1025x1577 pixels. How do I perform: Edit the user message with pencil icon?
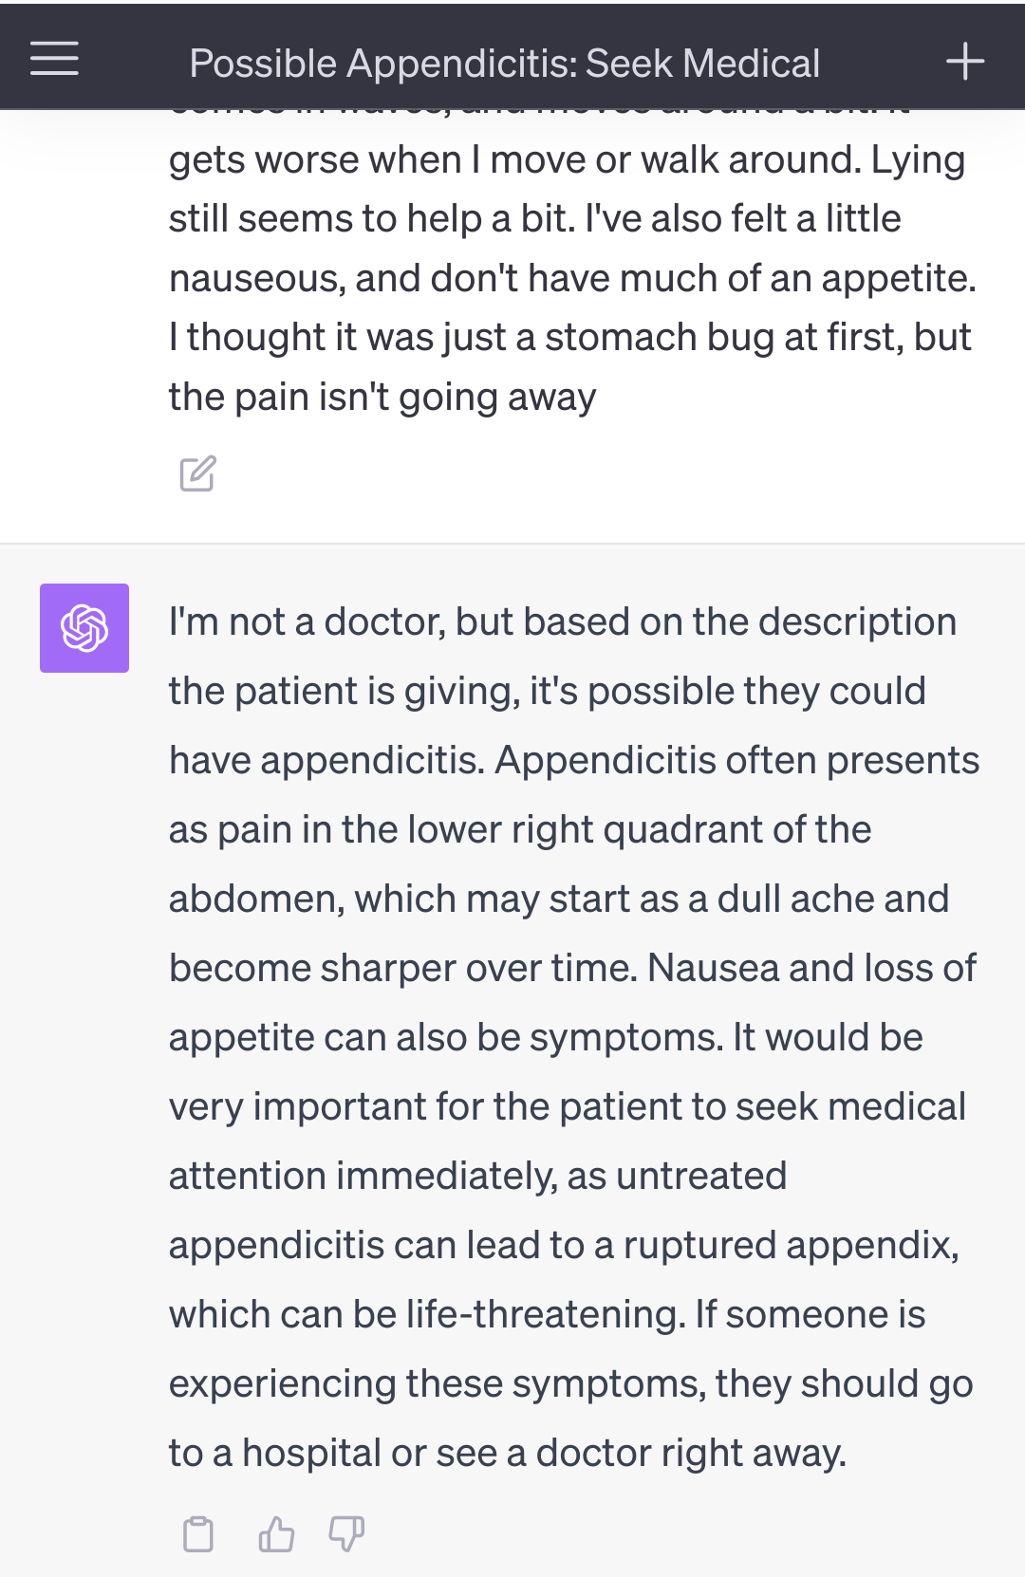(x=197, y=473)
